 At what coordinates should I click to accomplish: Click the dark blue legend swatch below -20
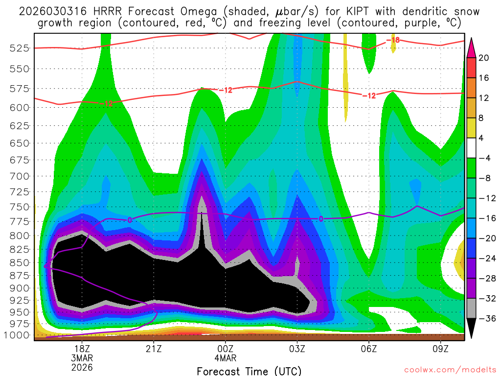[471, 248]
